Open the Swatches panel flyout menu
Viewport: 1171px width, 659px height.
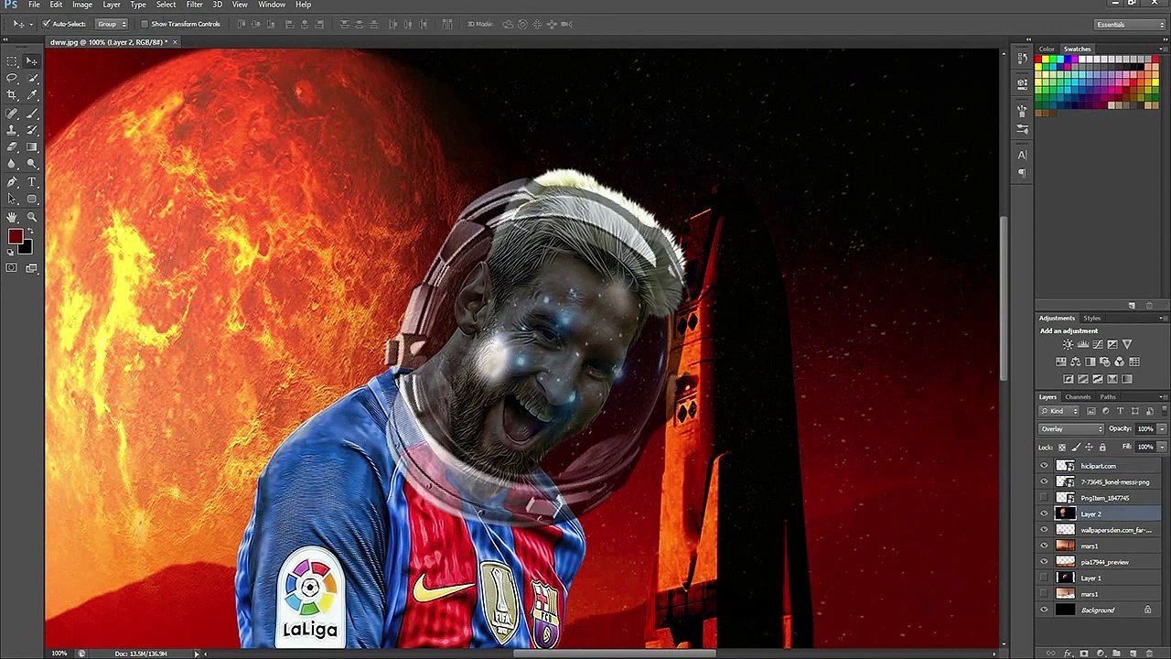point(1163,49)
